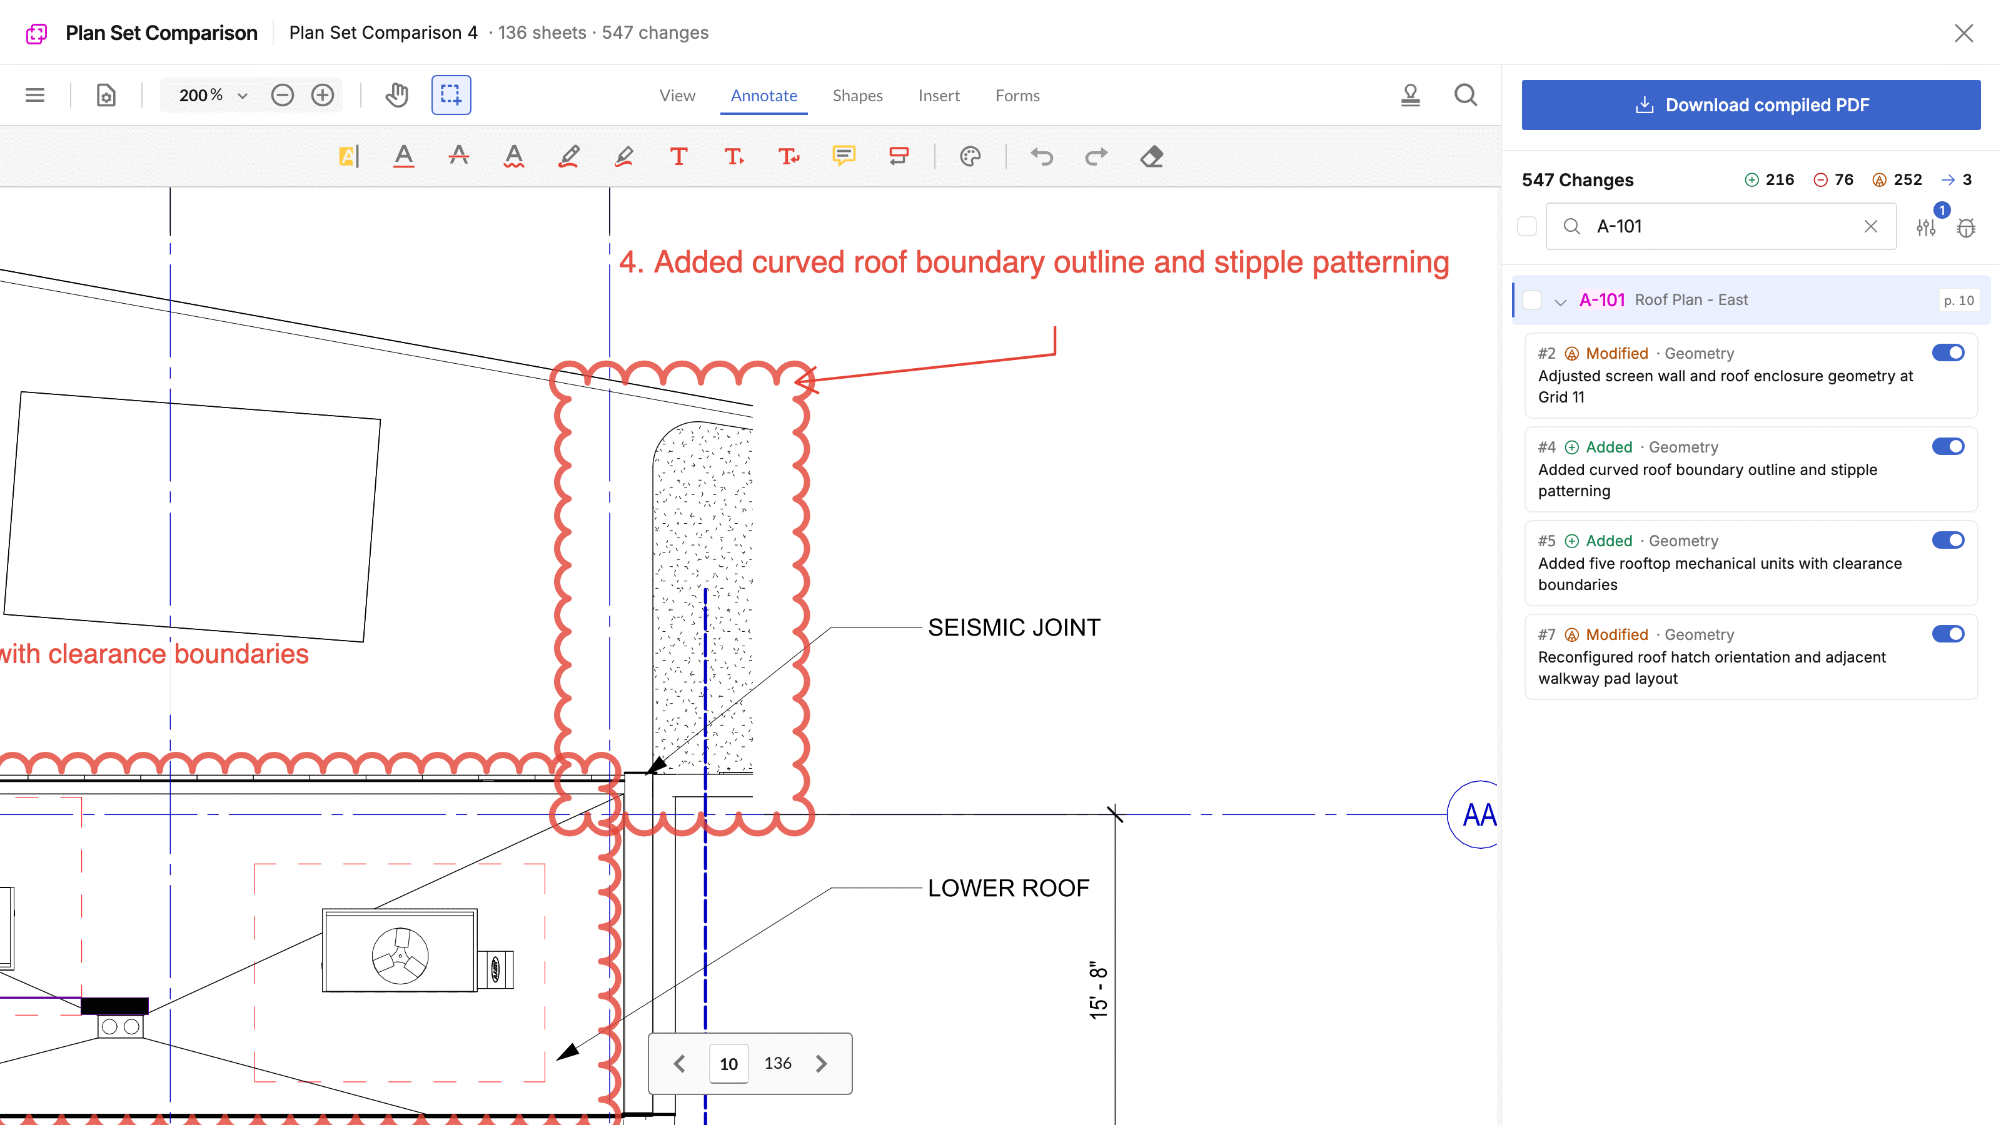Click the page number 10 field
This screenshot has height=1125, width=2001.
(728, 1064)
